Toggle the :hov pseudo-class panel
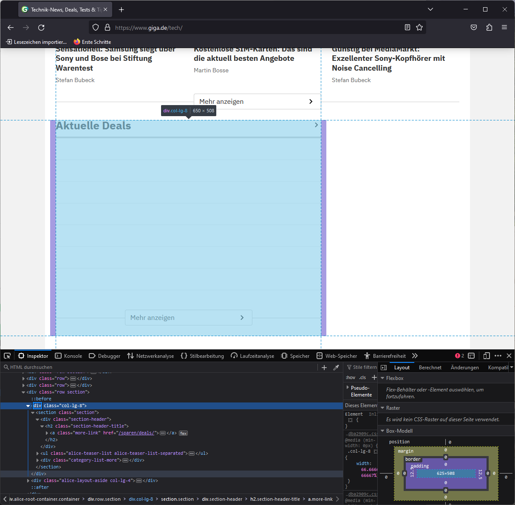 click(350, 377)
